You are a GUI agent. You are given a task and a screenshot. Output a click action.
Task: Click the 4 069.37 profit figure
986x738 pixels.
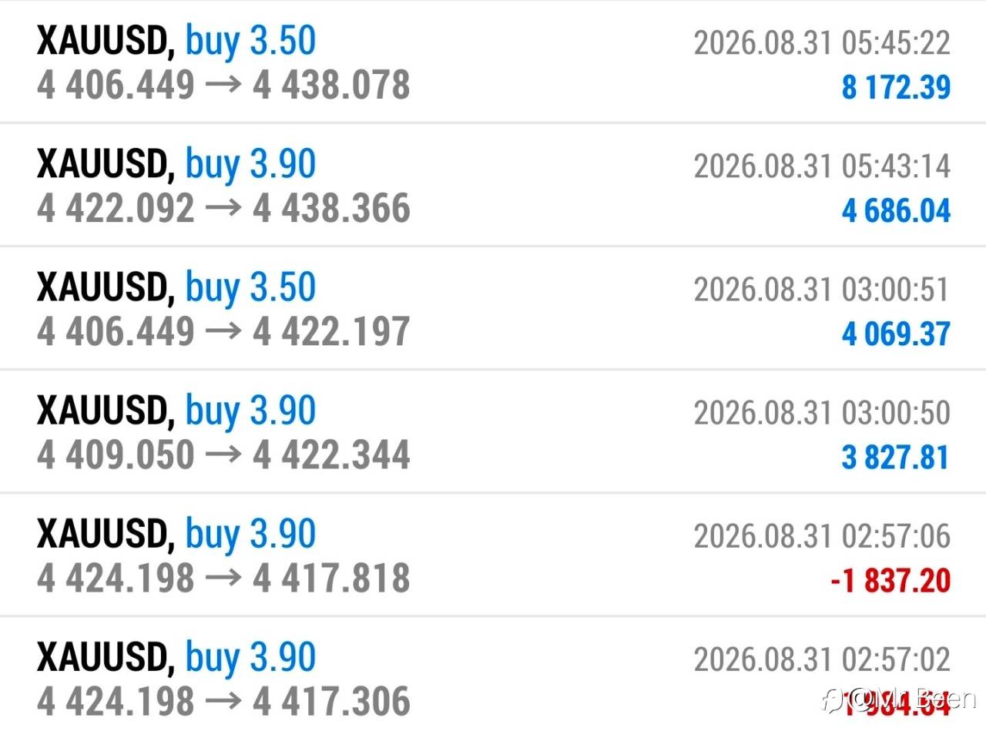(x=896, y=334)
